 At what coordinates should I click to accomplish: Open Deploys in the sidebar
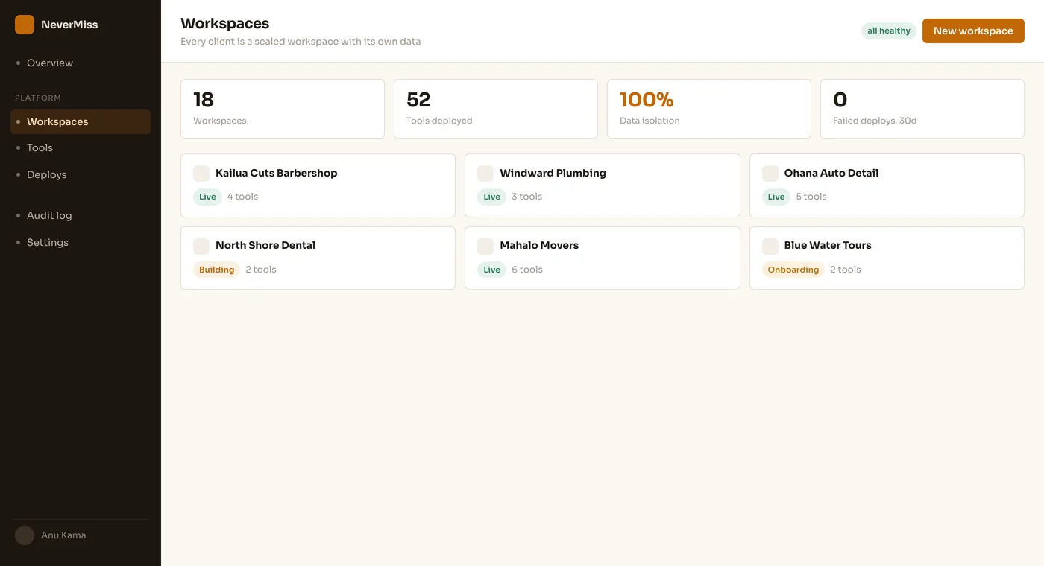pyautogui.click(x=81, y=175)
